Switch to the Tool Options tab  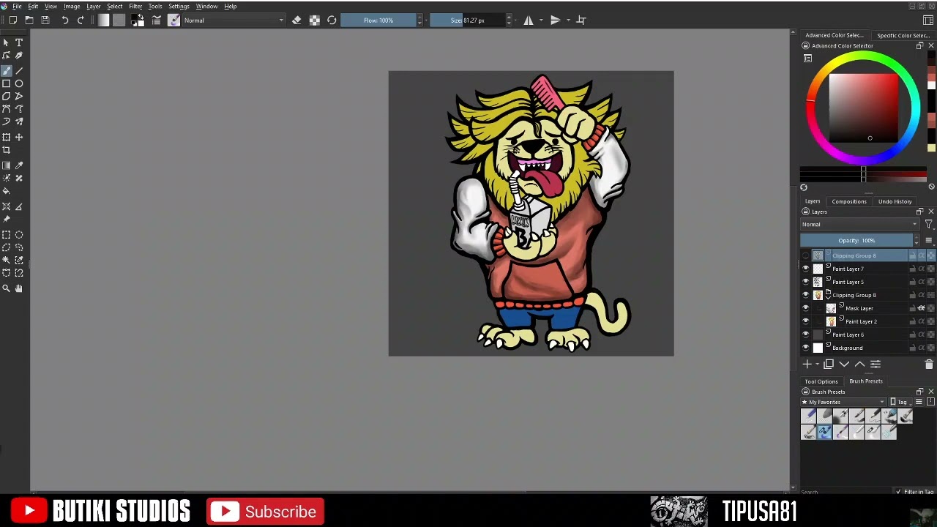(821, 381)
